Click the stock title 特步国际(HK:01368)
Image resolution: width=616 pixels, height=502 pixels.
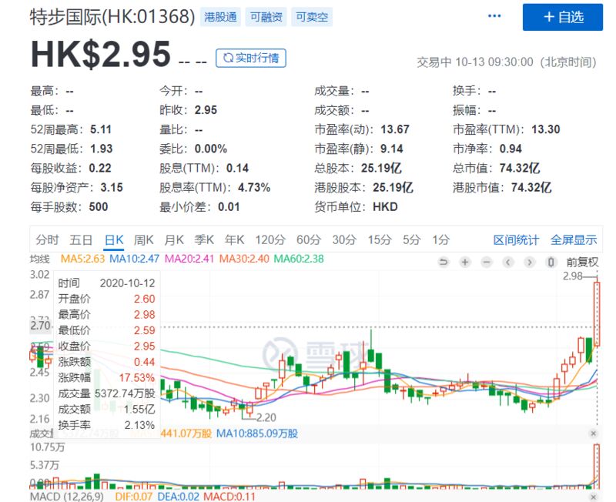pos(112,17)
